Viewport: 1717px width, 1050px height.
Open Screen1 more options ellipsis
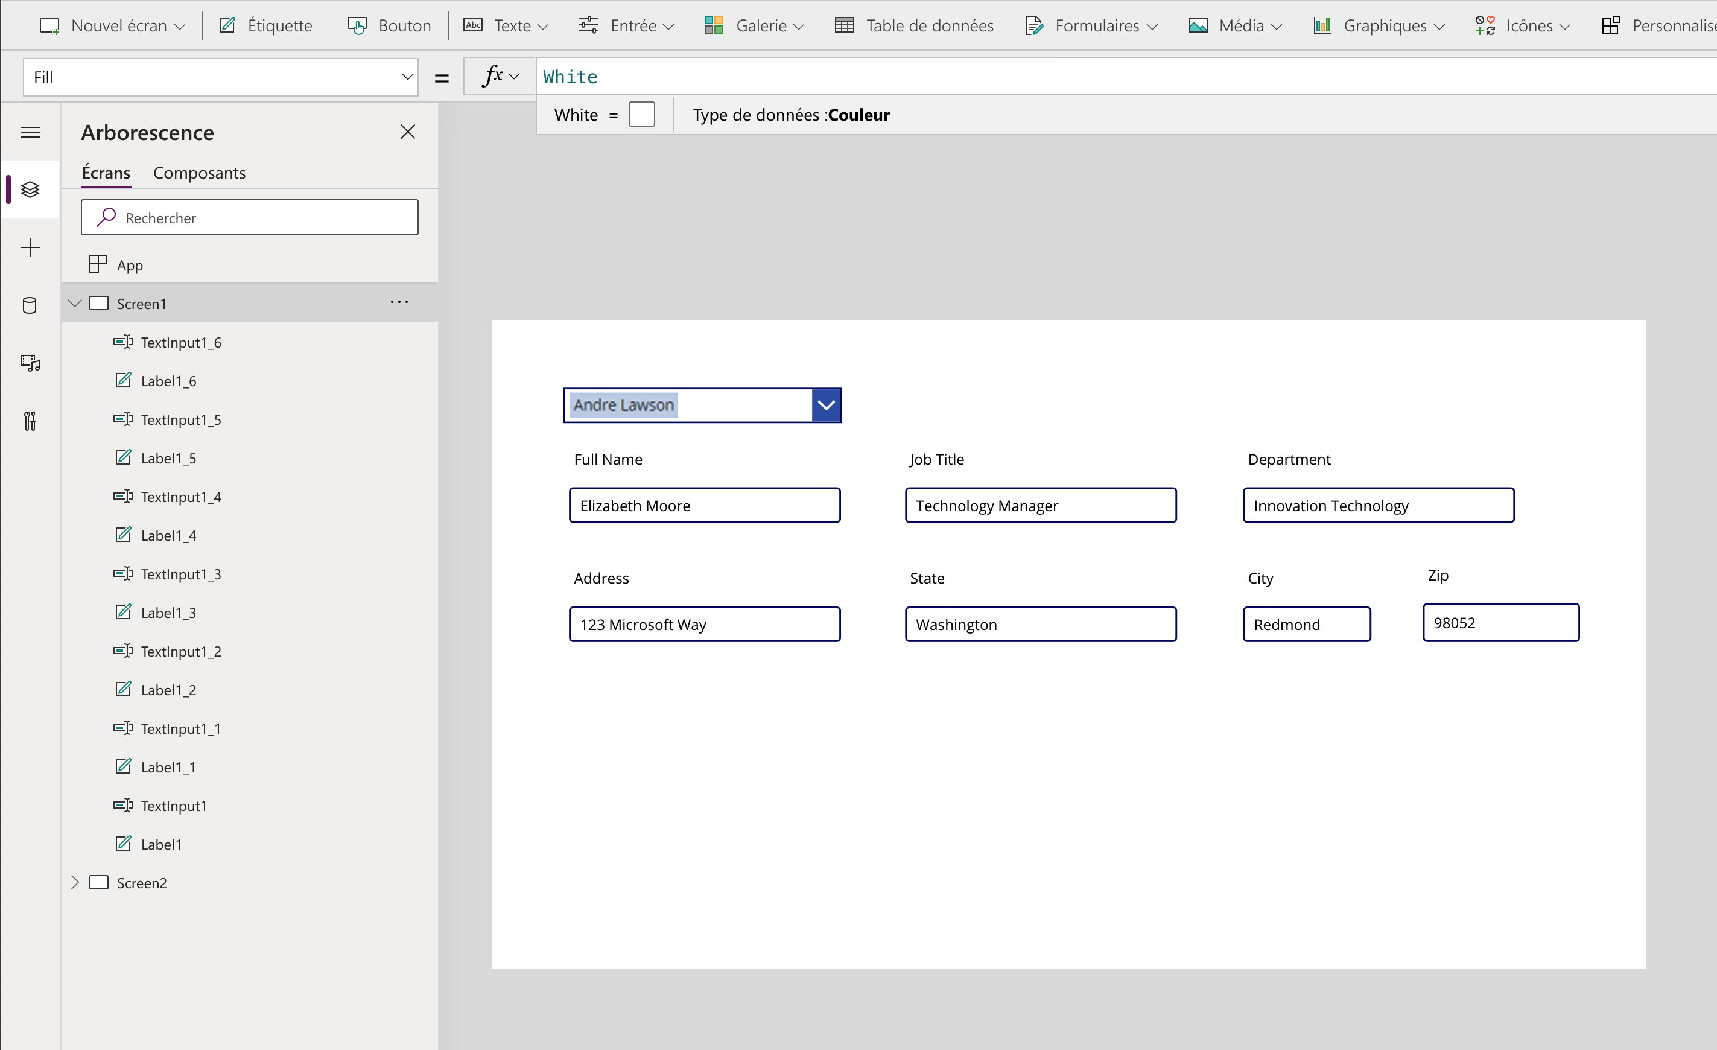pos(399,302)
